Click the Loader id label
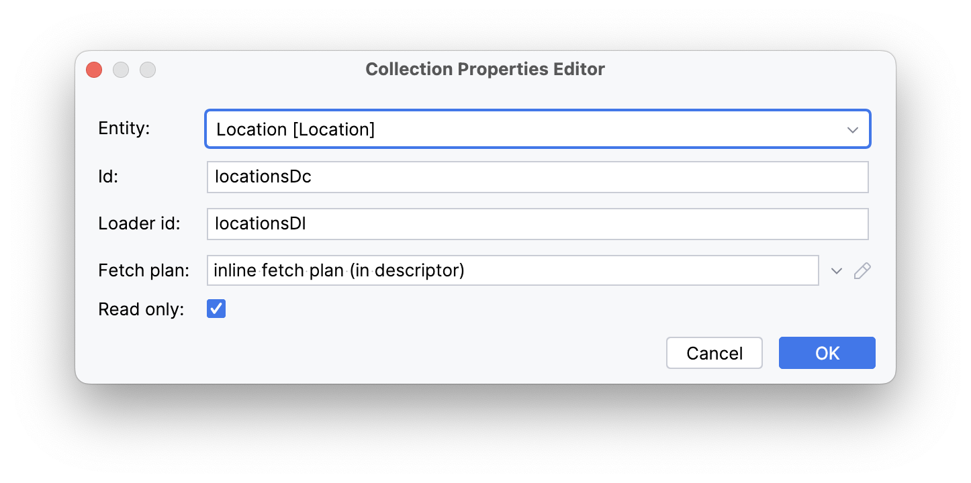Screen dimensions: 971x483 pos(139,223)
